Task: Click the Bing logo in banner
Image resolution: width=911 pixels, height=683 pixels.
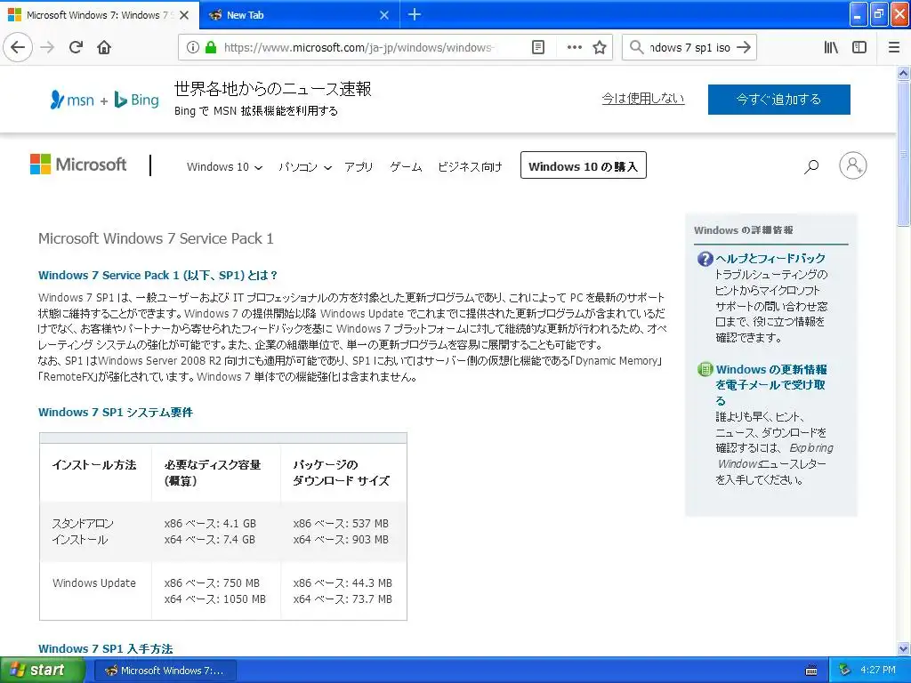Action: [x=136, y=100]
